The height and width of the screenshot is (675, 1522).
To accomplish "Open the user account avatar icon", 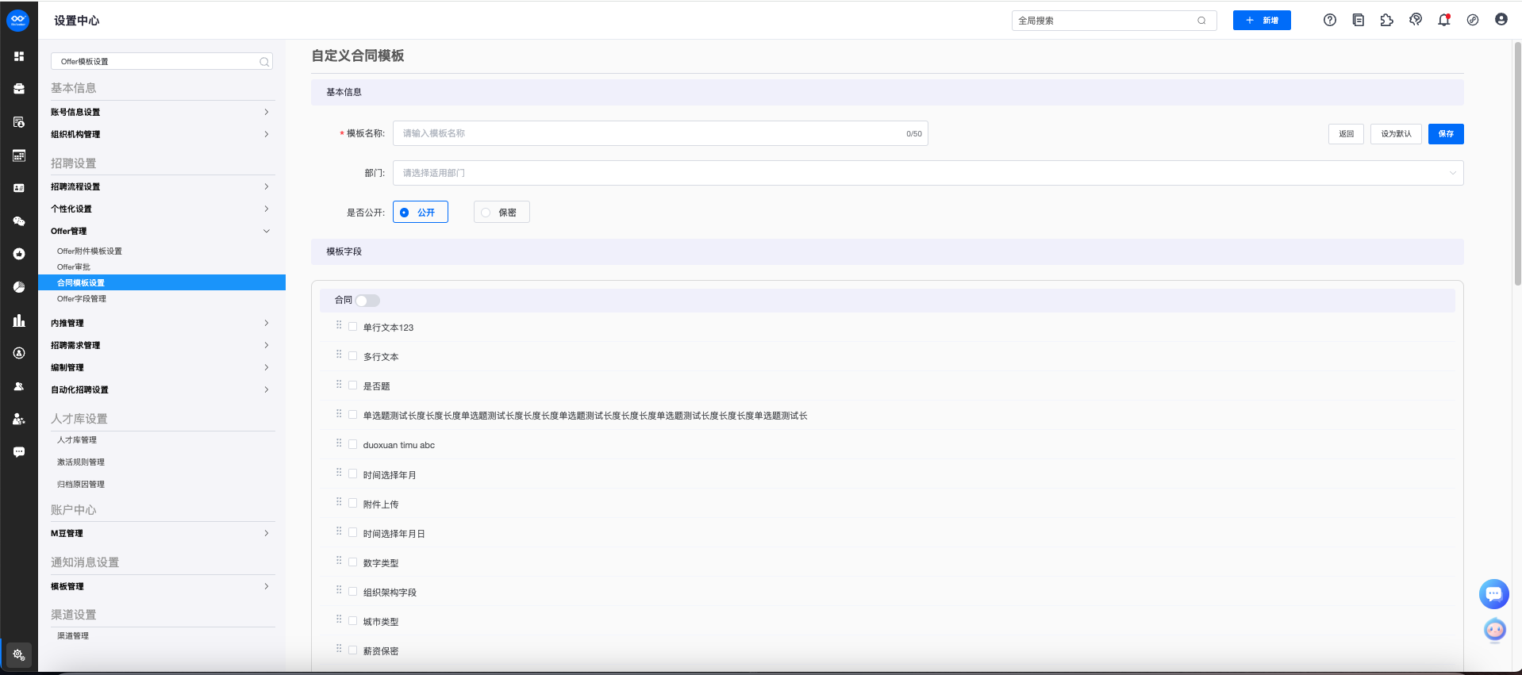I will (x=1501, y=20).
